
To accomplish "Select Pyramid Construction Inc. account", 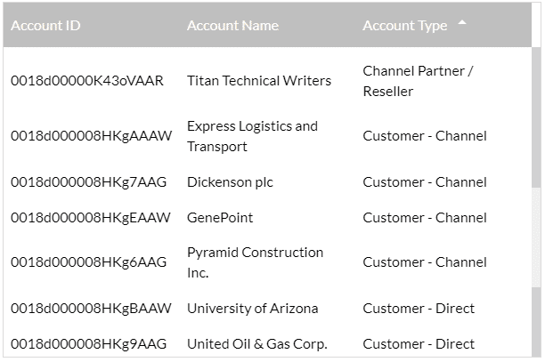I will click(255, 262).
